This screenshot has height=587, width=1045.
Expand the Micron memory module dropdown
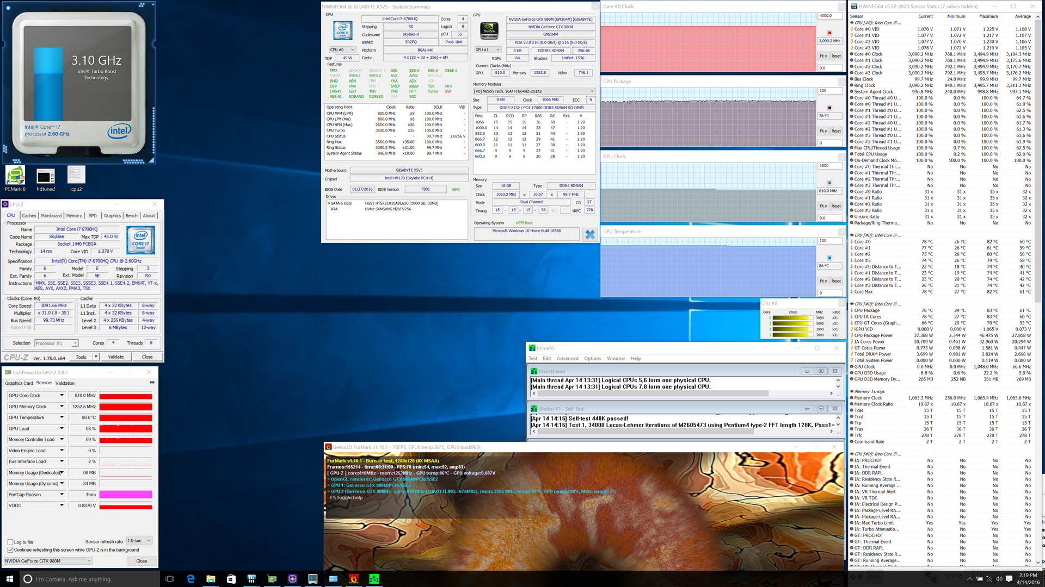pyautogui.click(x=534, y=91)
